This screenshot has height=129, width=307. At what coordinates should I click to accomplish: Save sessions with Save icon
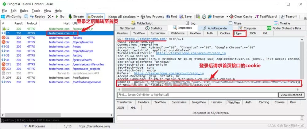point(185,17)
